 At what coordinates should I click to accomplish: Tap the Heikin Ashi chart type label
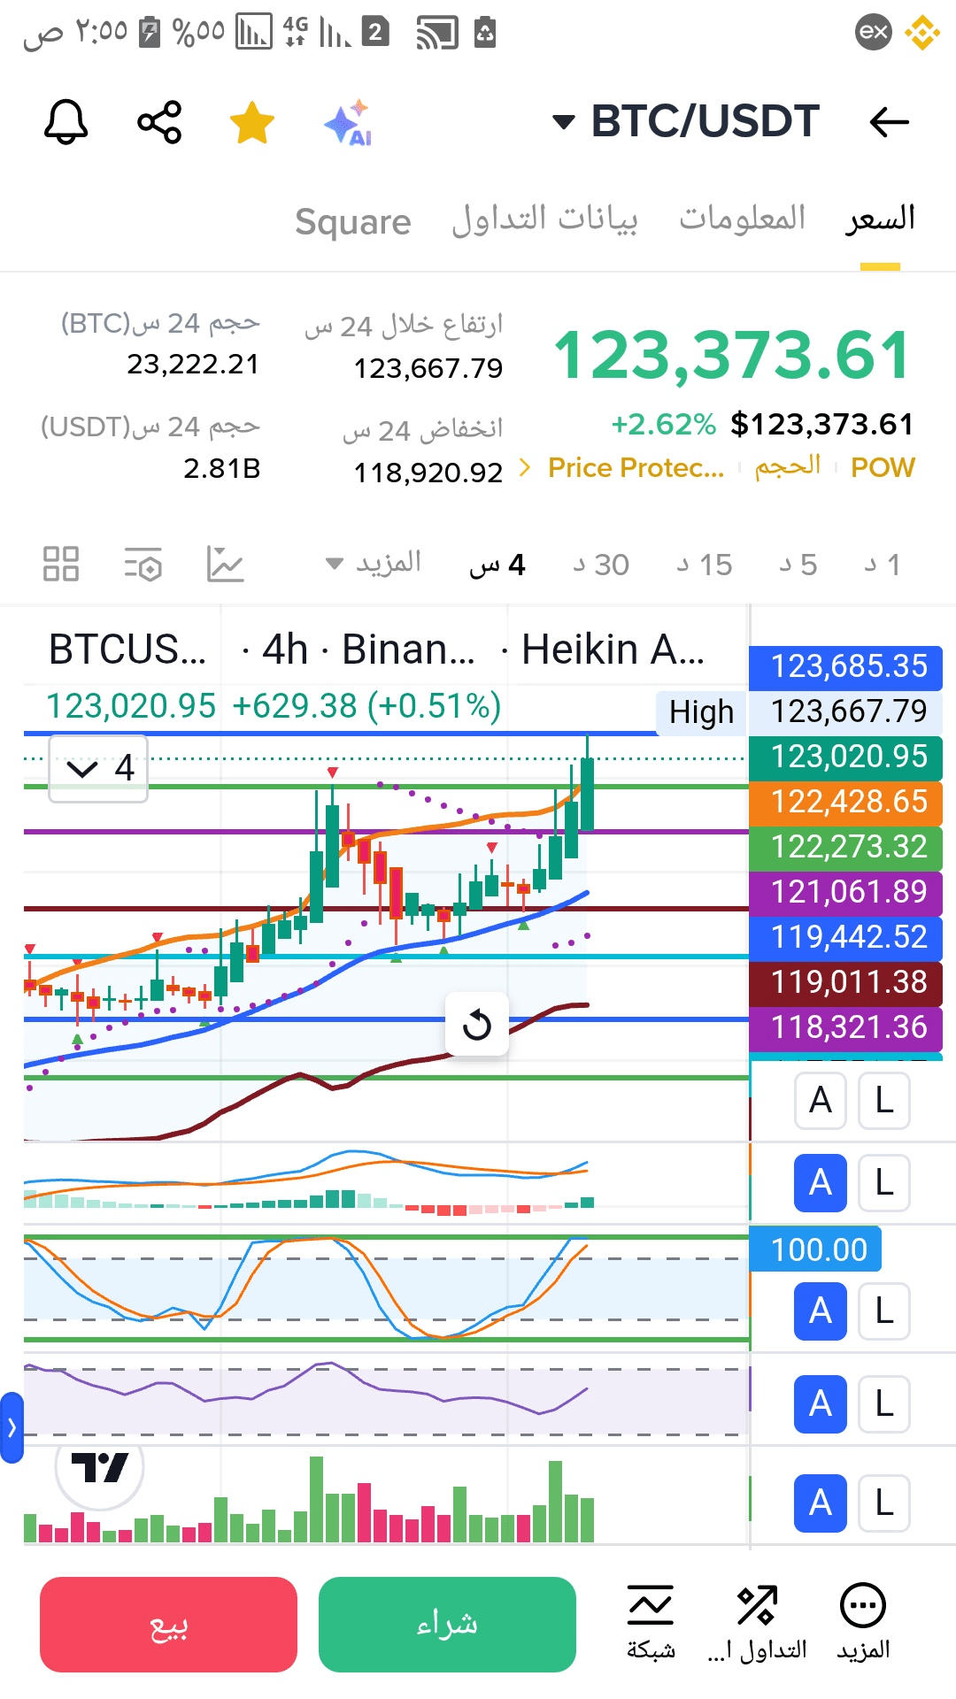point(613,650)
